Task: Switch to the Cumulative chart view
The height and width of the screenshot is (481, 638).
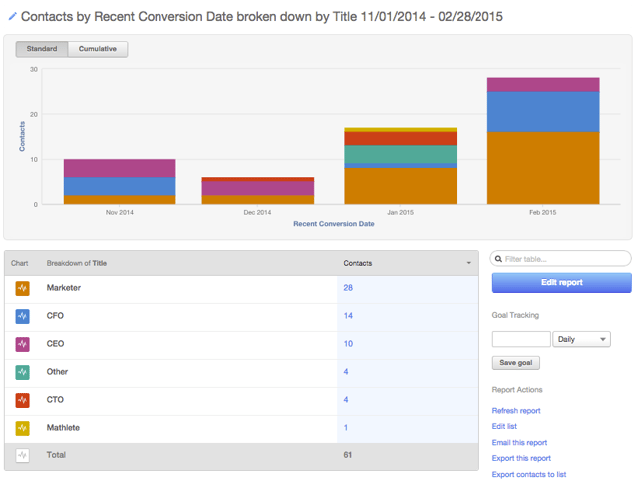Action: [x=97, y=49]
